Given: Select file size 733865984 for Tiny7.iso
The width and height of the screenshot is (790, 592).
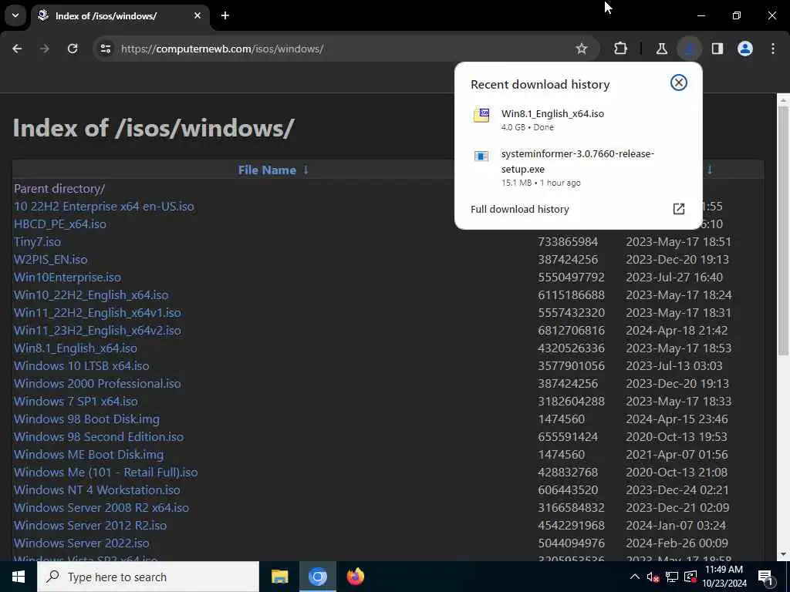Looking at the screenshot, I should pyautogui.click(x=568, y=241).
